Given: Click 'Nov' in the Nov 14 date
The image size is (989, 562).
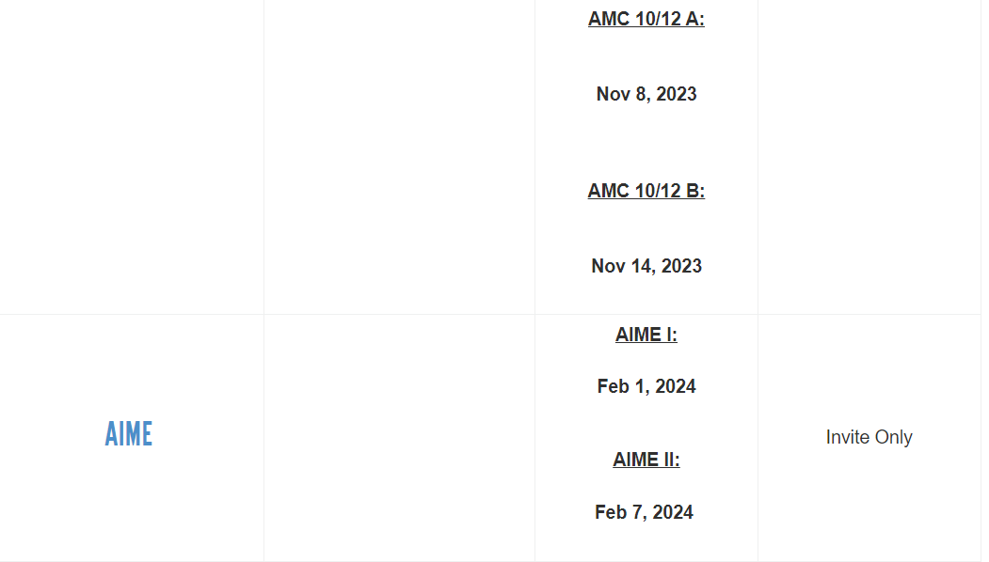Looking at the screenshot, I should coord(608,266).
